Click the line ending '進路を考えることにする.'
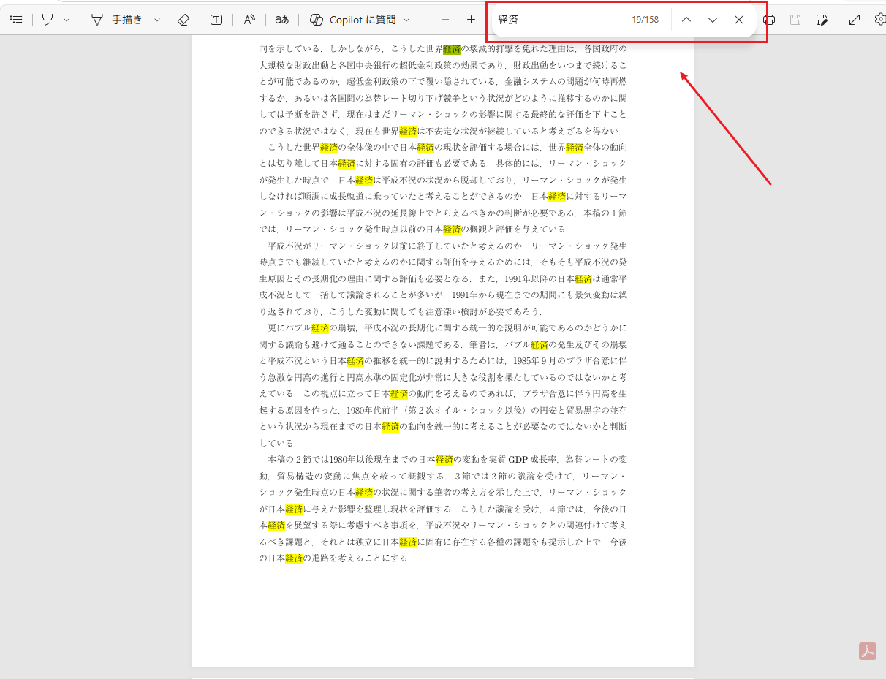This screenshot has width=886, height=679. point(335,558)
